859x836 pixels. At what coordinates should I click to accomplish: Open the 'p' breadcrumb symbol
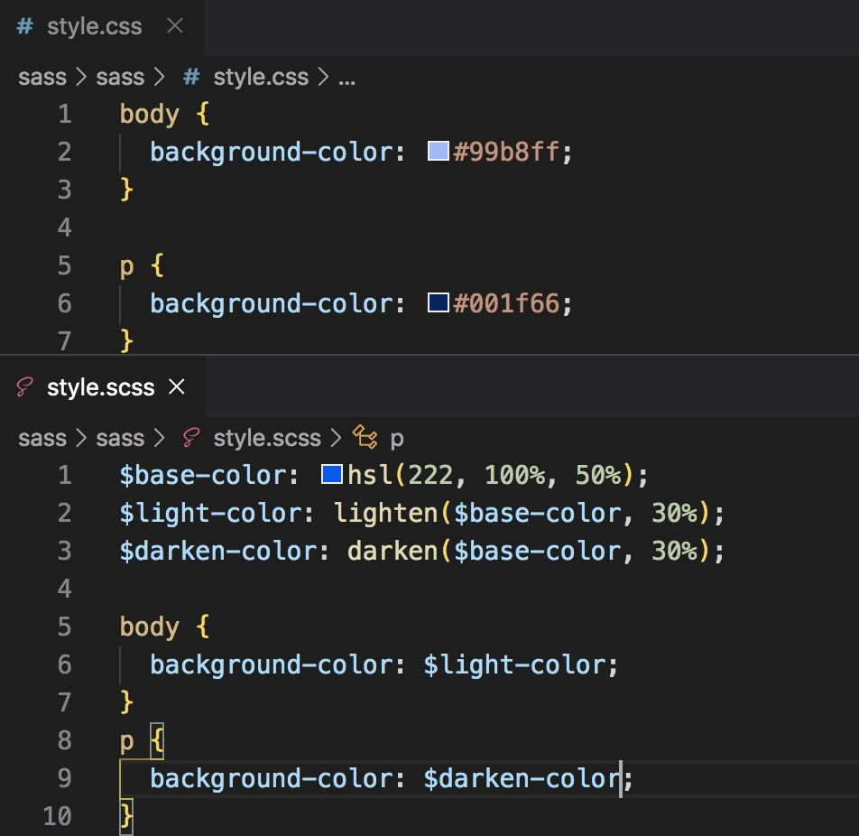397,440
